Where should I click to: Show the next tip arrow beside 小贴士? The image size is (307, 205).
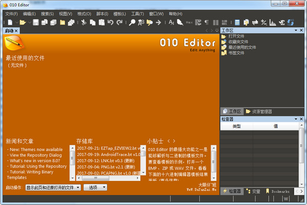pos(174,141)
